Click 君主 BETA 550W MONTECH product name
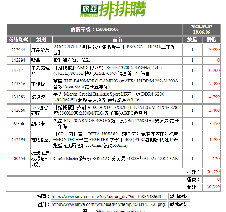The width and height of the screenshot is (226, 212). pyautogui.click(x=116, y=140)
